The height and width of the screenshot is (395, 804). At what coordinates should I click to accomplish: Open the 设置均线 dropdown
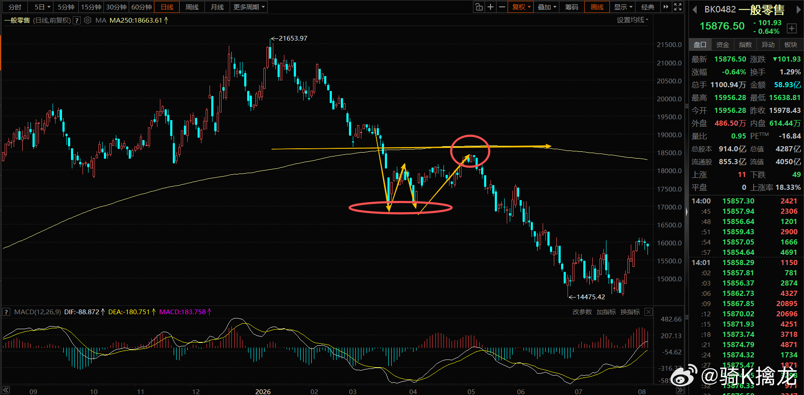pyautogui.click(x=633, y=20)
